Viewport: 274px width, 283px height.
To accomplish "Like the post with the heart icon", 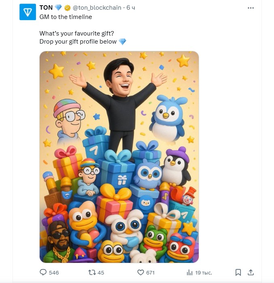I will click(x=140, y=273).
